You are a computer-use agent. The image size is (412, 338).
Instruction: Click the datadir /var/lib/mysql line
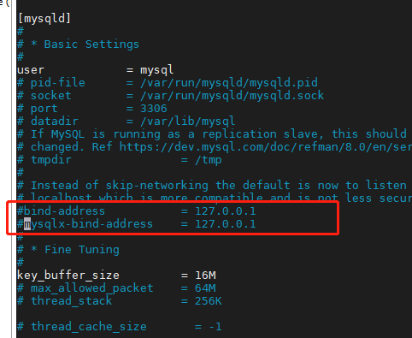pos(126,122)
